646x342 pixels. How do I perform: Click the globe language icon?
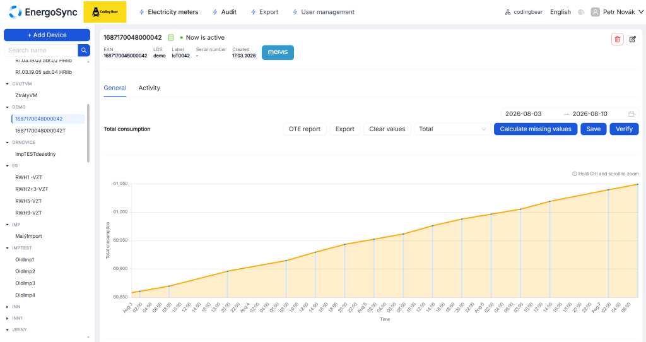pyautogui.click(x=580, y=12)
